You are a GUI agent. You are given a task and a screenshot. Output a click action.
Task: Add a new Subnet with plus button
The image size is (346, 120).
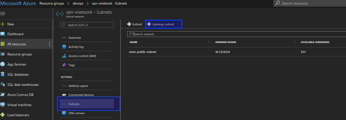click(135, 24)
